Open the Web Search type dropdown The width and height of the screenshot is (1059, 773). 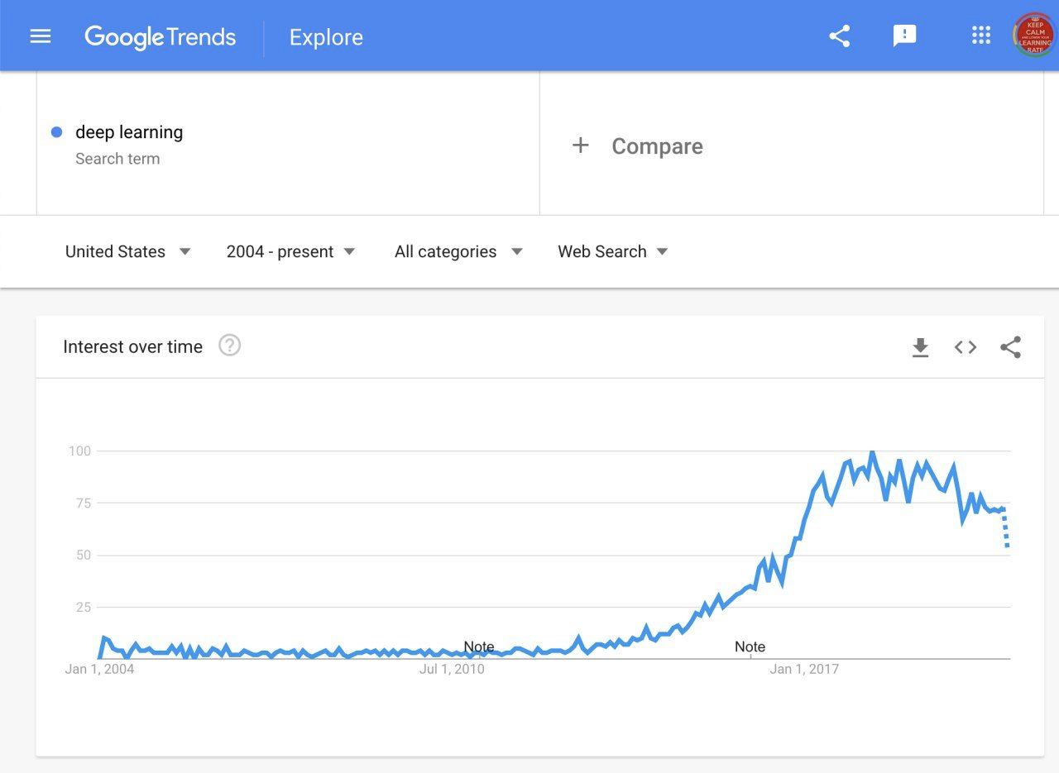(612, 251)
